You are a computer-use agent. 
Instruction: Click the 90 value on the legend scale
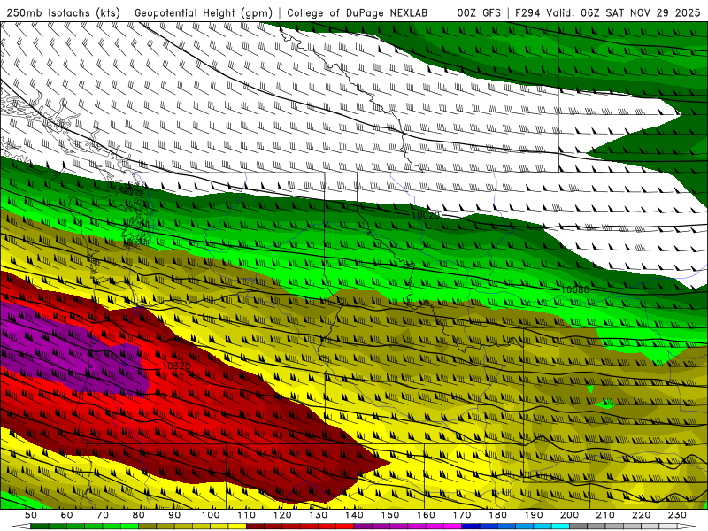point(174,515)
